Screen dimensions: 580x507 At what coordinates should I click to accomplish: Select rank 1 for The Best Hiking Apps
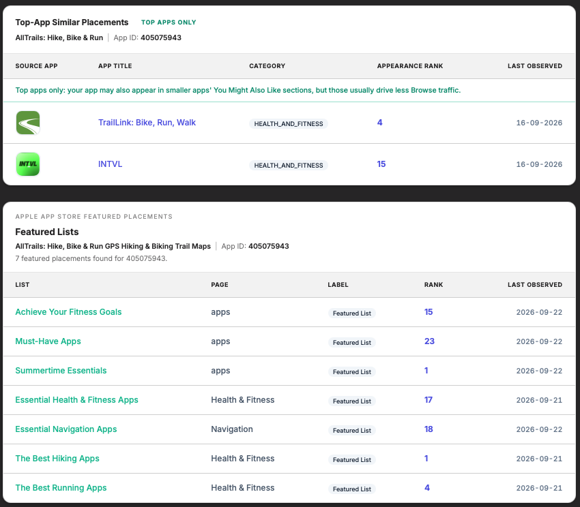[x=426, y=458]
